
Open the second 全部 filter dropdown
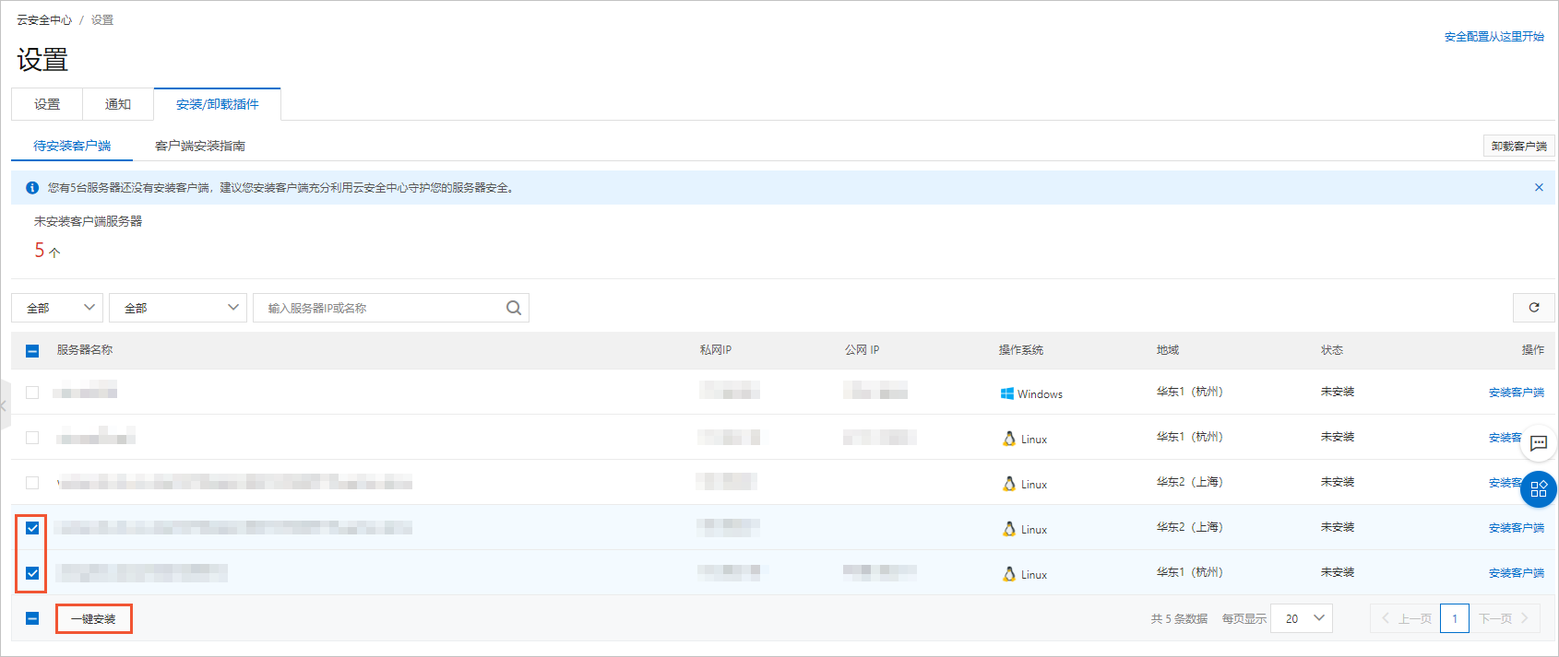click(x=178, y=308)
